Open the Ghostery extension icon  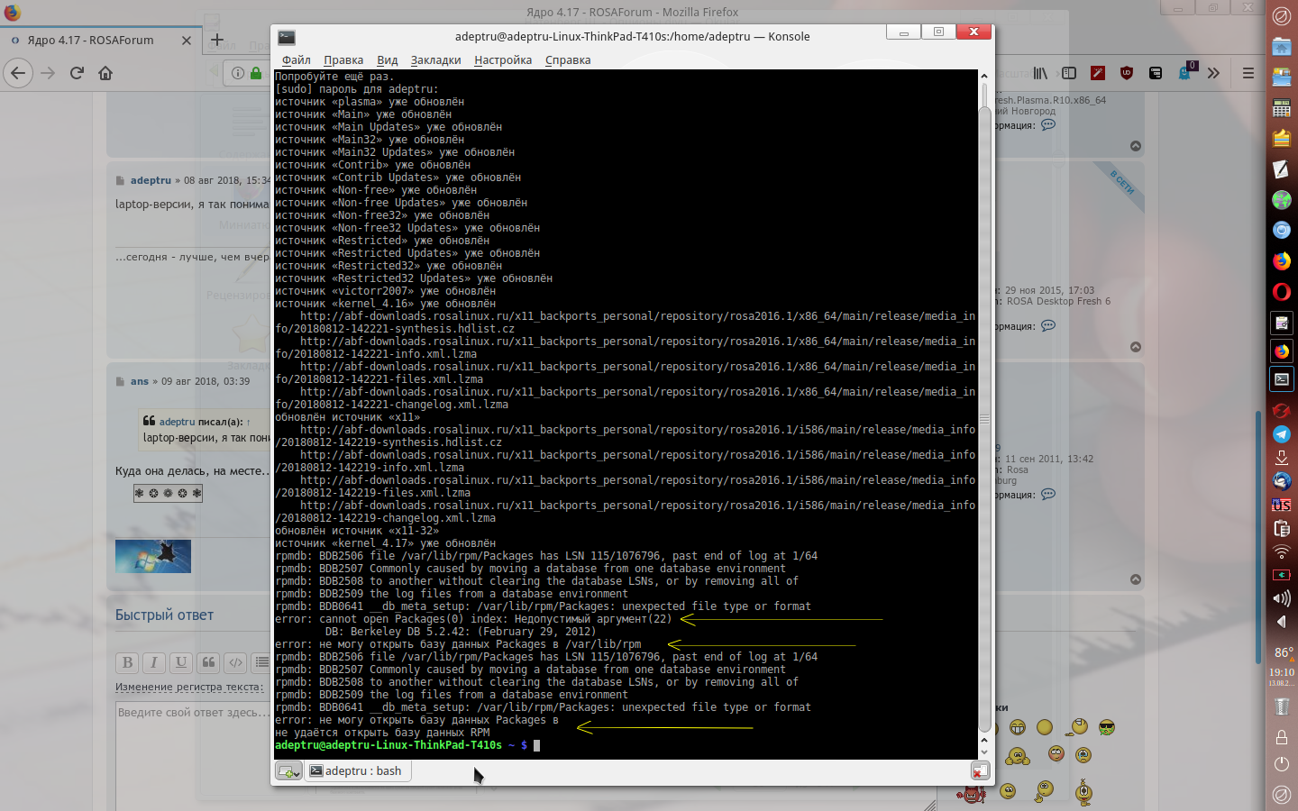[x=1186, y=72]
